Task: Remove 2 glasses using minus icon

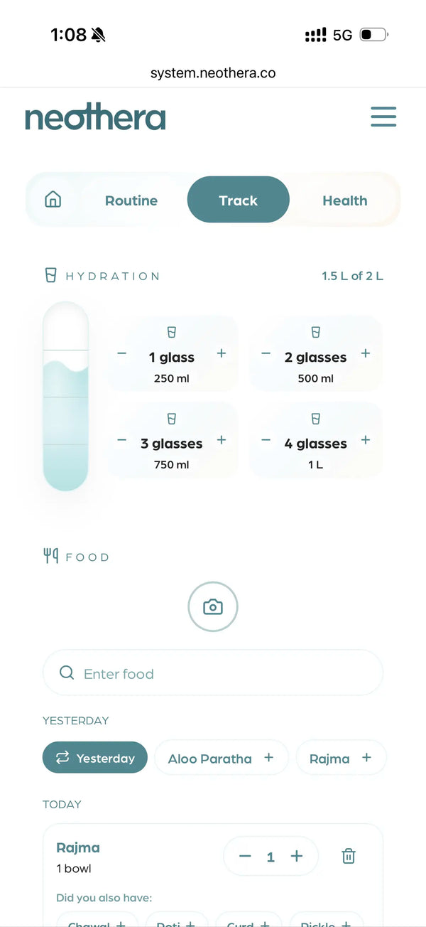Action: pyautogui.click(x=266, y=353)
